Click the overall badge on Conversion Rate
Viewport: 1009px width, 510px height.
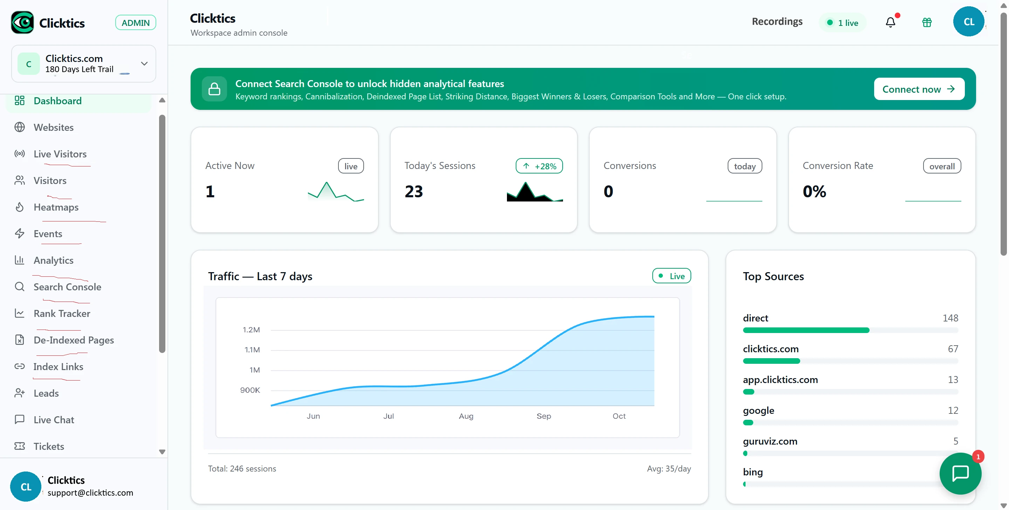[942, 166]
